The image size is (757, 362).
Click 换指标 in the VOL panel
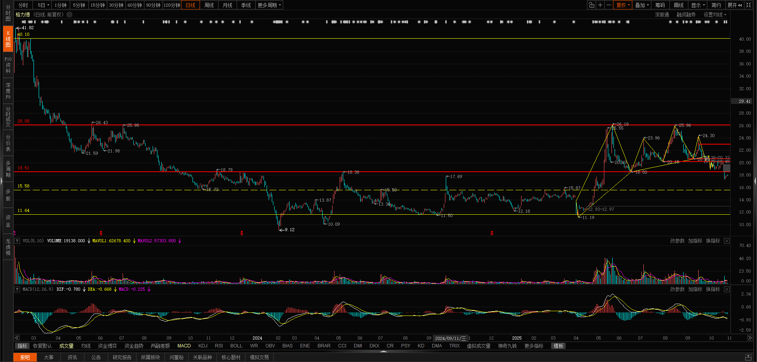pyautogui.click(x=713, y=241)
